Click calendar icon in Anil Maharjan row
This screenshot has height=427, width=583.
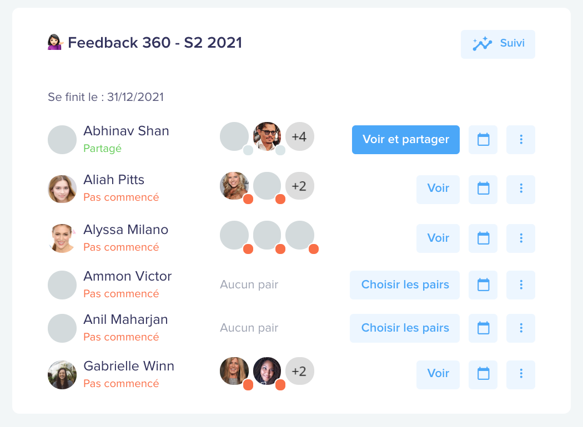coord(484,328)
